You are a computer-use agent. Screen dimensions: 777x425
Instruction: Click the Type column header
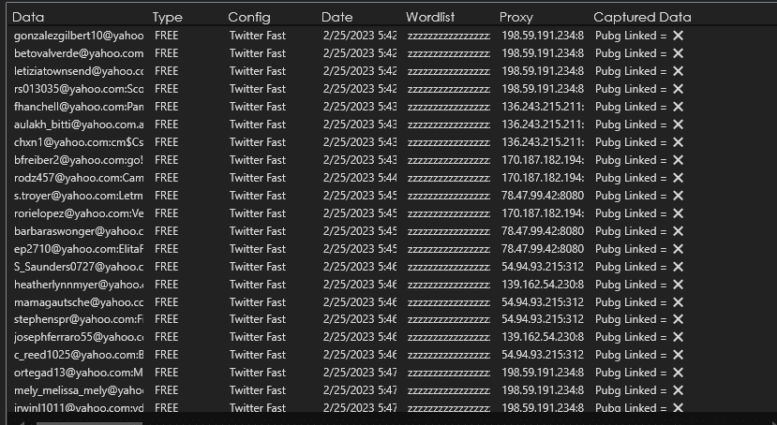[x=168, y=17]
